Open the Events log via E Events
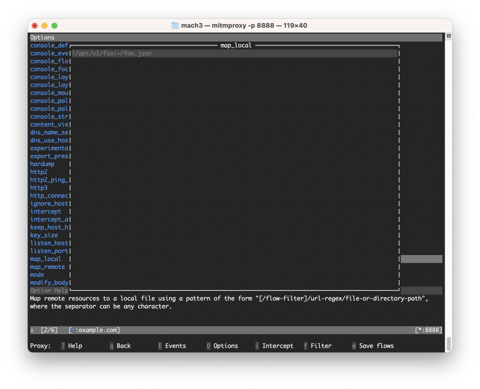Viewport: 480px width, 389px height. (x=172, y=346)
